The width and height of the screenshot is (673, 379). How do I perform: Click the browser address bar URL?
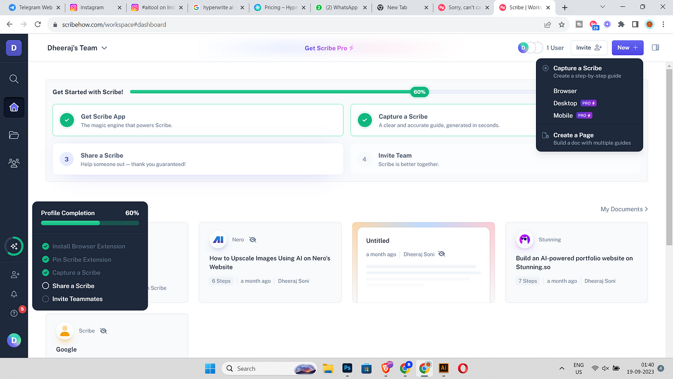click(114, 25)
